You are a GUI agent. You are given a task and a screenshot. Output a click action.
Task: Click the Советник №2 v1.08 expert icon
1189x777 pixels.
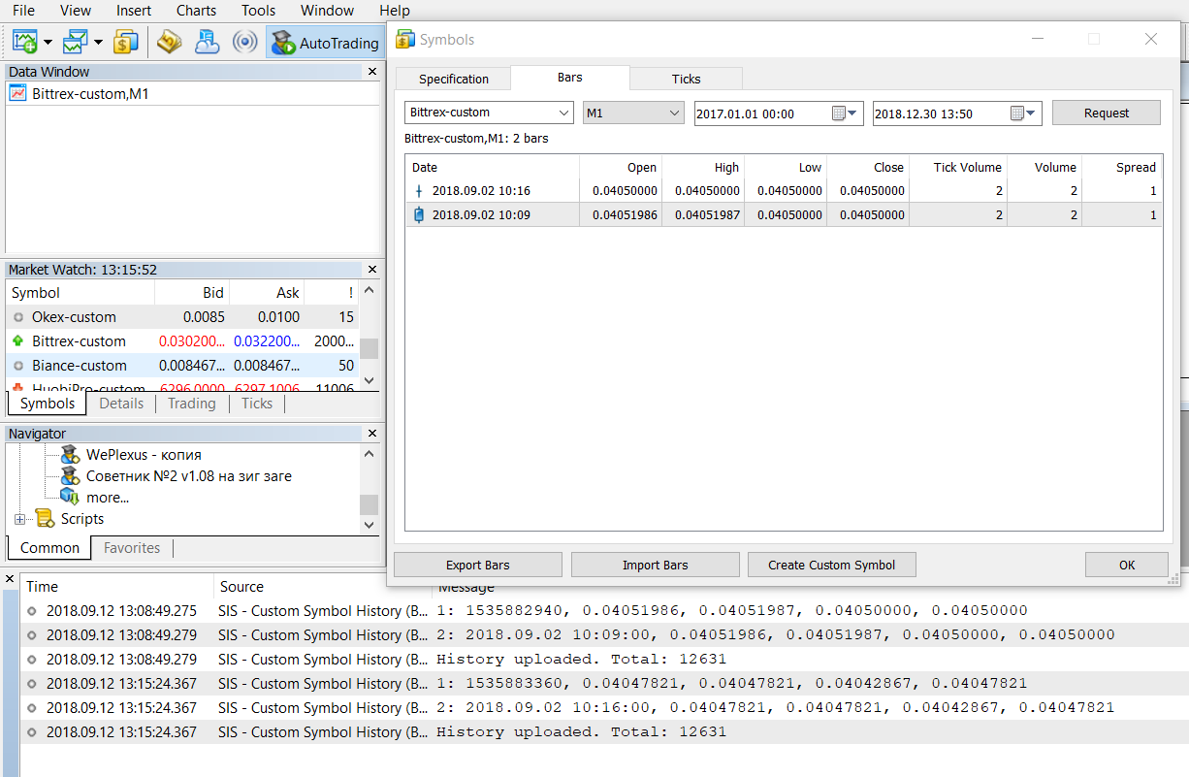(x=70, y=476)
